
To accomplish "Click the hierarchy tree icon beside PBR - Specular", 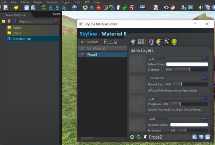I will point(110,42).
